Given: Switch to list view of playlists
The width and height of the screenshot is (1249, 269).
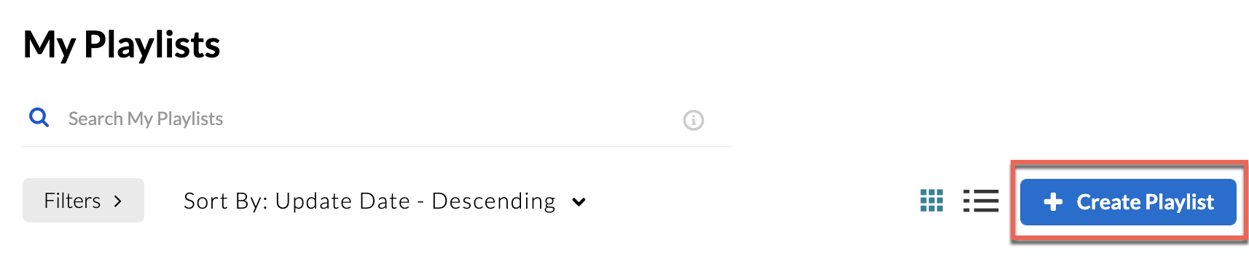Looking at the screenshot, I should (x=981, y=201).
